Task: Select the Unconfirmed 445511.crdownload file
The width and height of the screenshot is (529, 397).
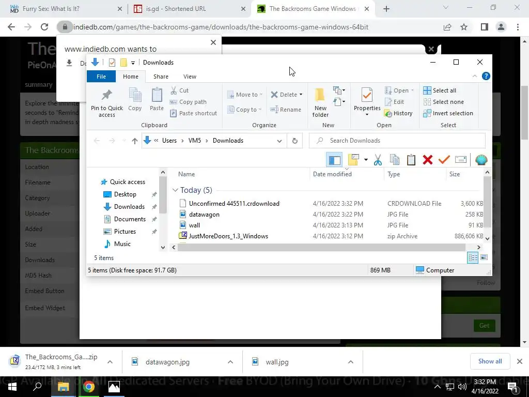Action: click(234, 204)
